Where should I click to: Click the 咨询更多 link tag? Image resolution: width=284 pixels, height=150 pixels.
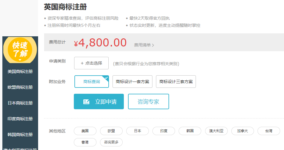(x=111, y=142)
